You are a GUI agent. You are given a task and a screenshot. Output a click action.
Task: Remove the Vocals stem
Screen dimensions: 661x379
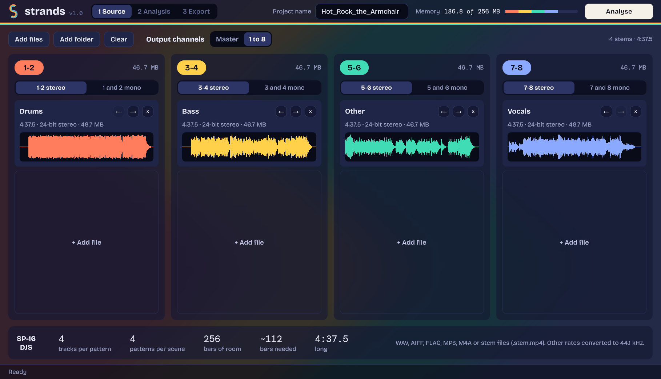click(x=636, y=112)
